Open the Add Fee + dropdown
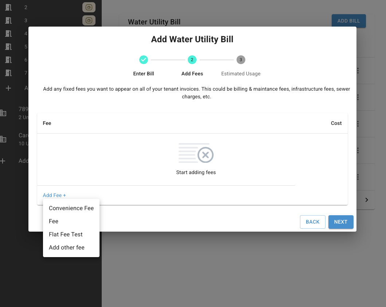The width and height of the screenshot is (386, 307). click(54, 195)
